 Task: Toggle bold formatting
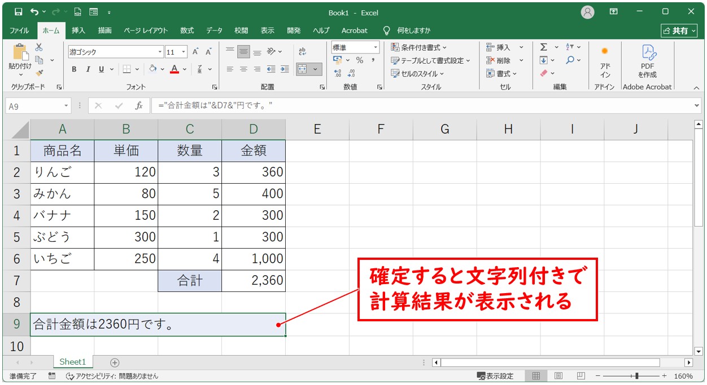[x=74, y=69]
